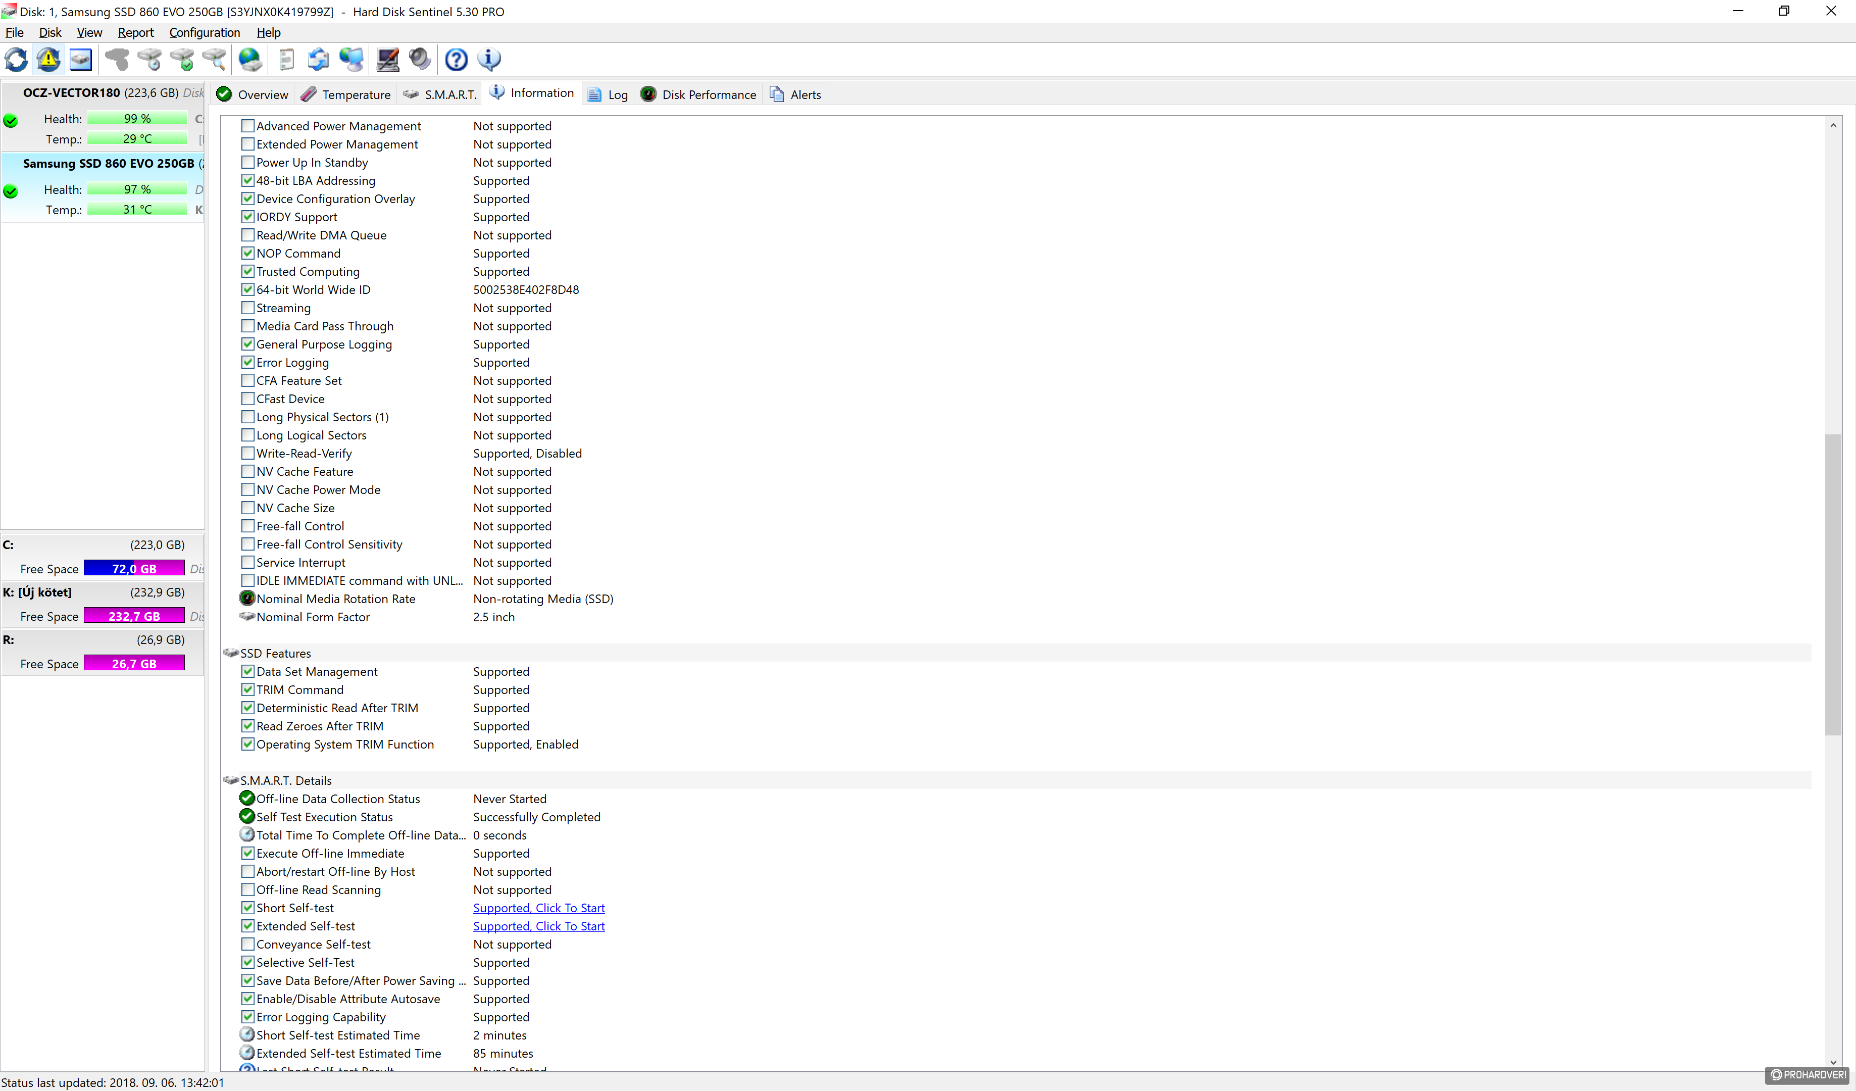Image resolution: width=1856 pixels, height=1091 pixels.
Task: Click the vertical scrollbar thumb of the panel
Action: [1833, 585]
